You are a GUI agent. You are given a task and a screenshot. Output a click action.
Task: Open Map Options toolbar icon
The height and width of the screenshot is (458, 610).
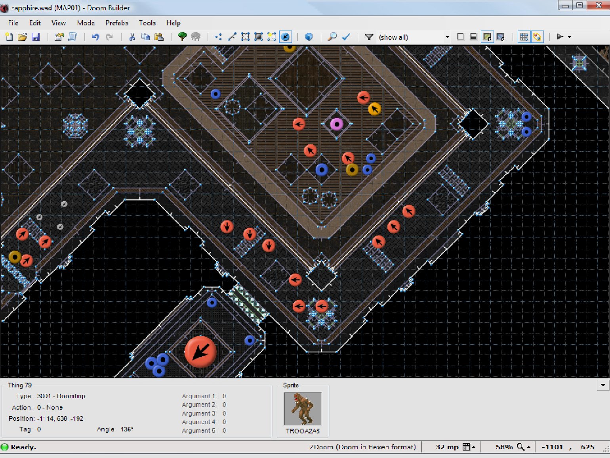coord(59,37)
